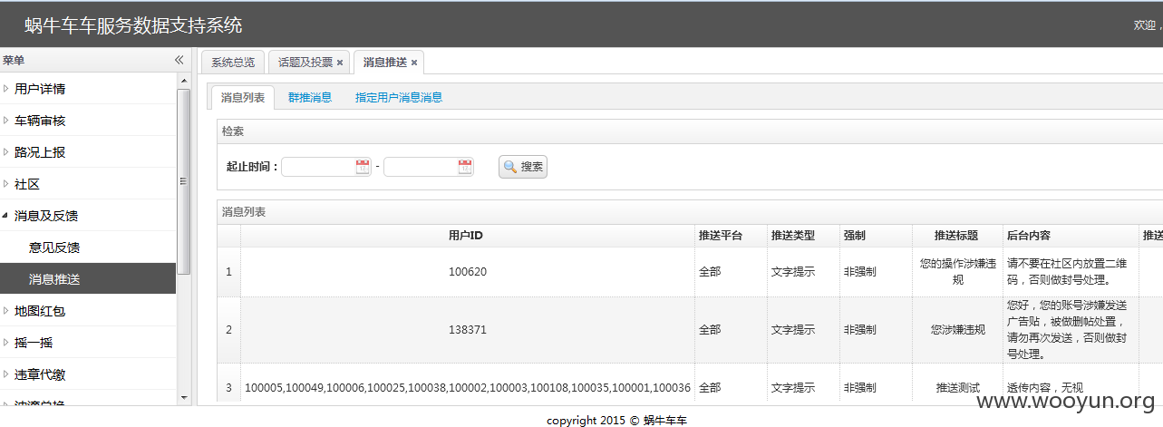Focus the end time input field
Viewport: 1163px width, 427px height.
click(422, 167)
